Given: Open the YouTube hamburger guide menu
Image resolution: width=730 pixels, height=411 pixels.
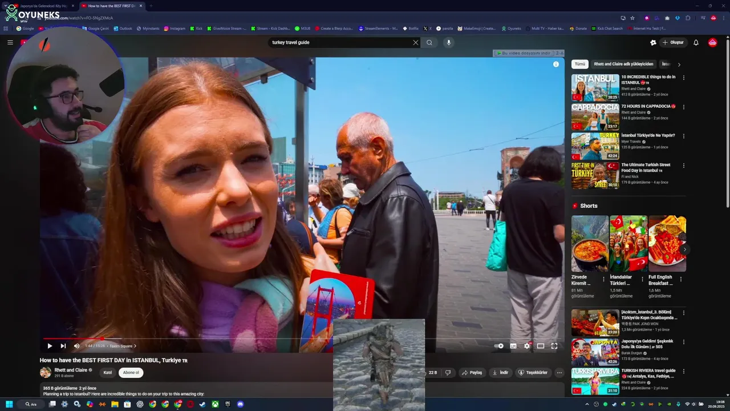Looking at the screenshot, I should pos(10,42).
